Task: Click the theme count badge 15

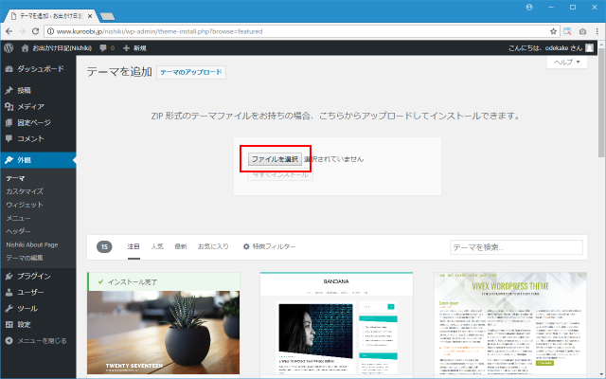Action: pyautogui.click(x=104, y=246)
